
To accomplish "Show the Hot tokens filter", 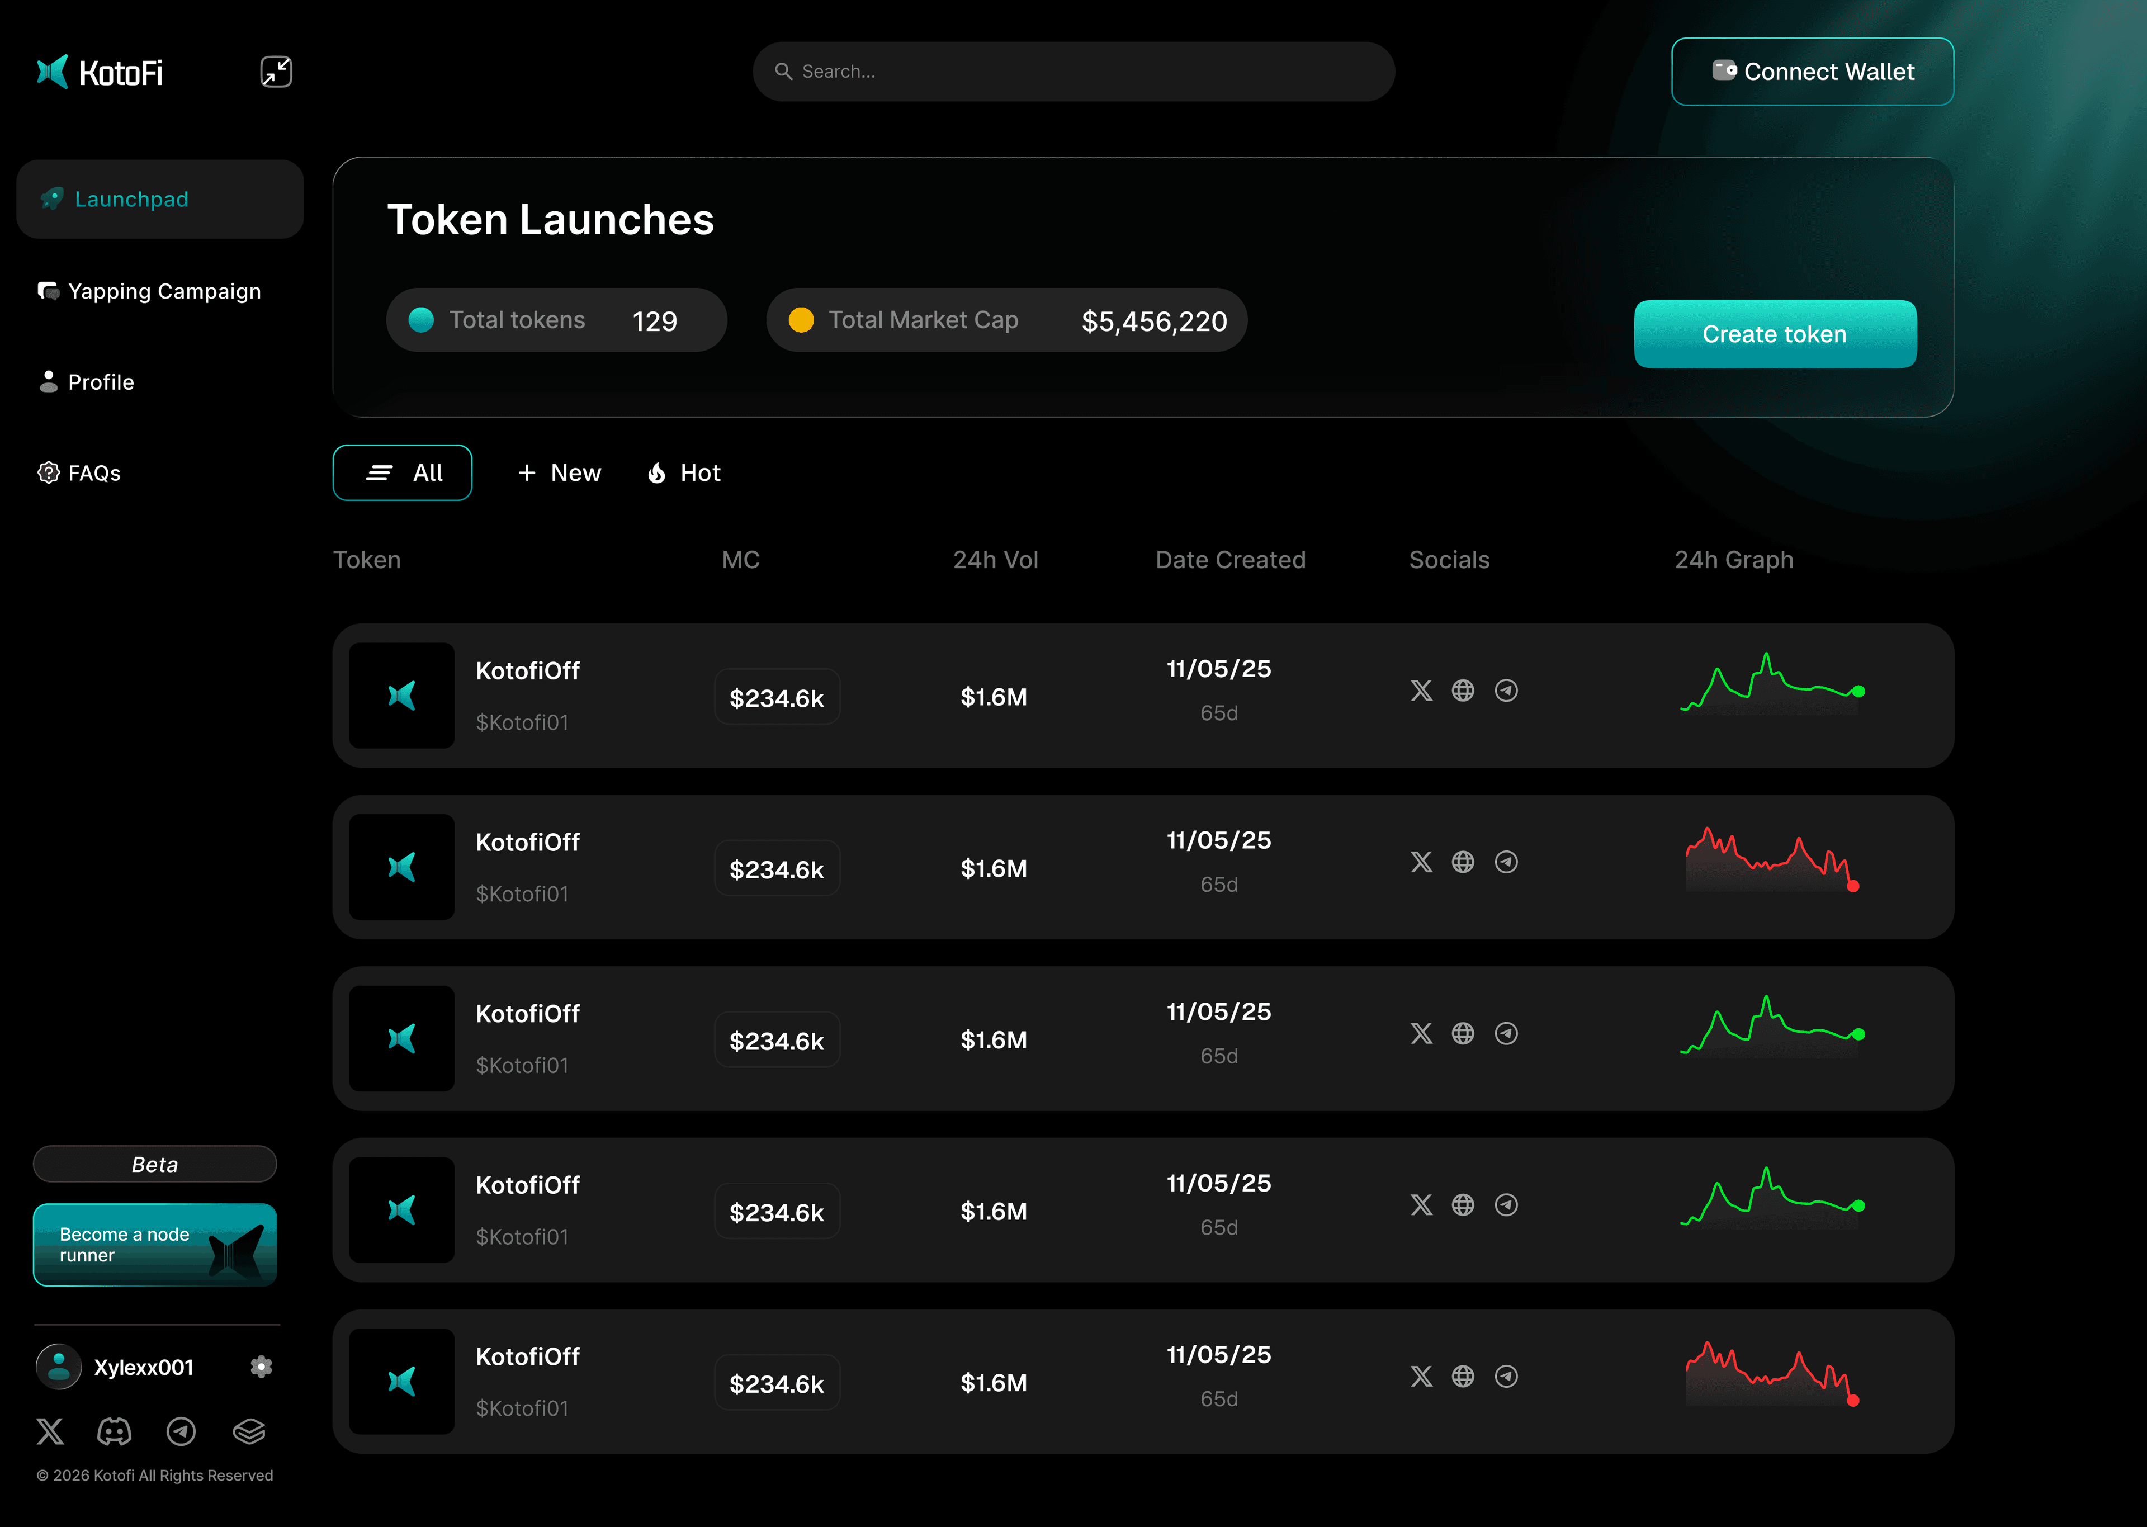I will (x=684, y=473).
